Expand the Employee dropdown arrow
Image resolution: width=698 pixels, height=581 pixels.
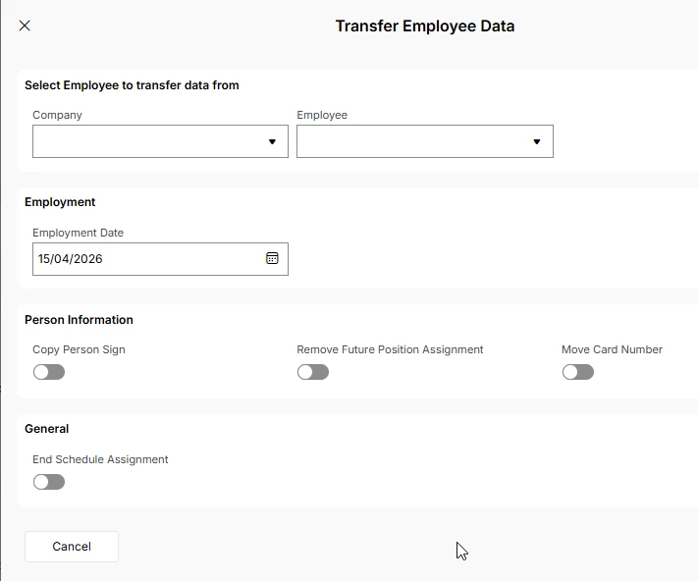point(536,141)
